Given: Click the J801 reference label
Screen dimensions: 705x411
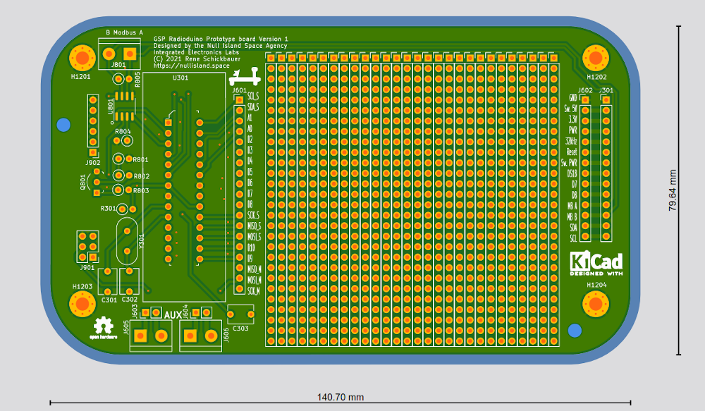Looking at the screenshot, I should pyautogui.click(x=118, y=65).
